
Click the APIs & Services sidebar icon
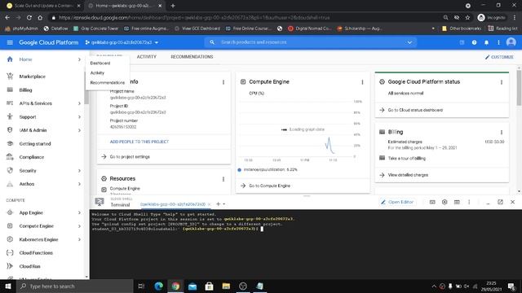[x=10, y=103]
